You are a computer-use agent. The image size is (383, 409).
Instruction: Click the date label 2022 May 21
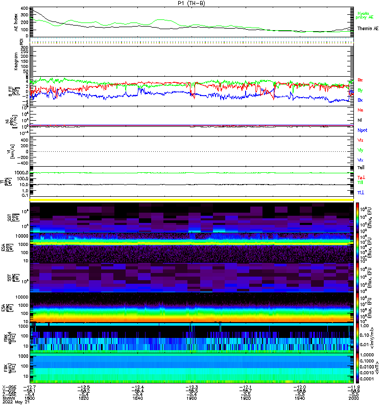[x=16, y=402]
